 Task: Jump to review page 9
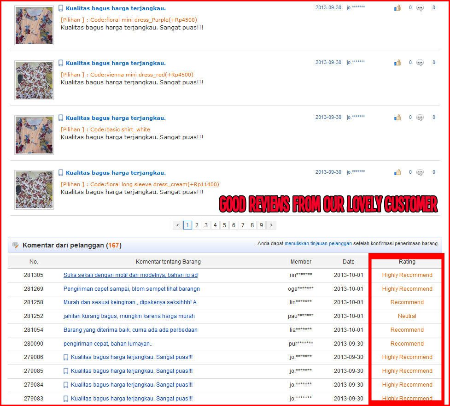click(261, 225)
